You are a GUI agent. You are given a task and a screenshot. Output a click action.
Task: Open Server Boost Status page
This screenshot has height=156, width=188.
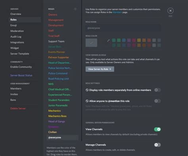[x=21, y=75]
